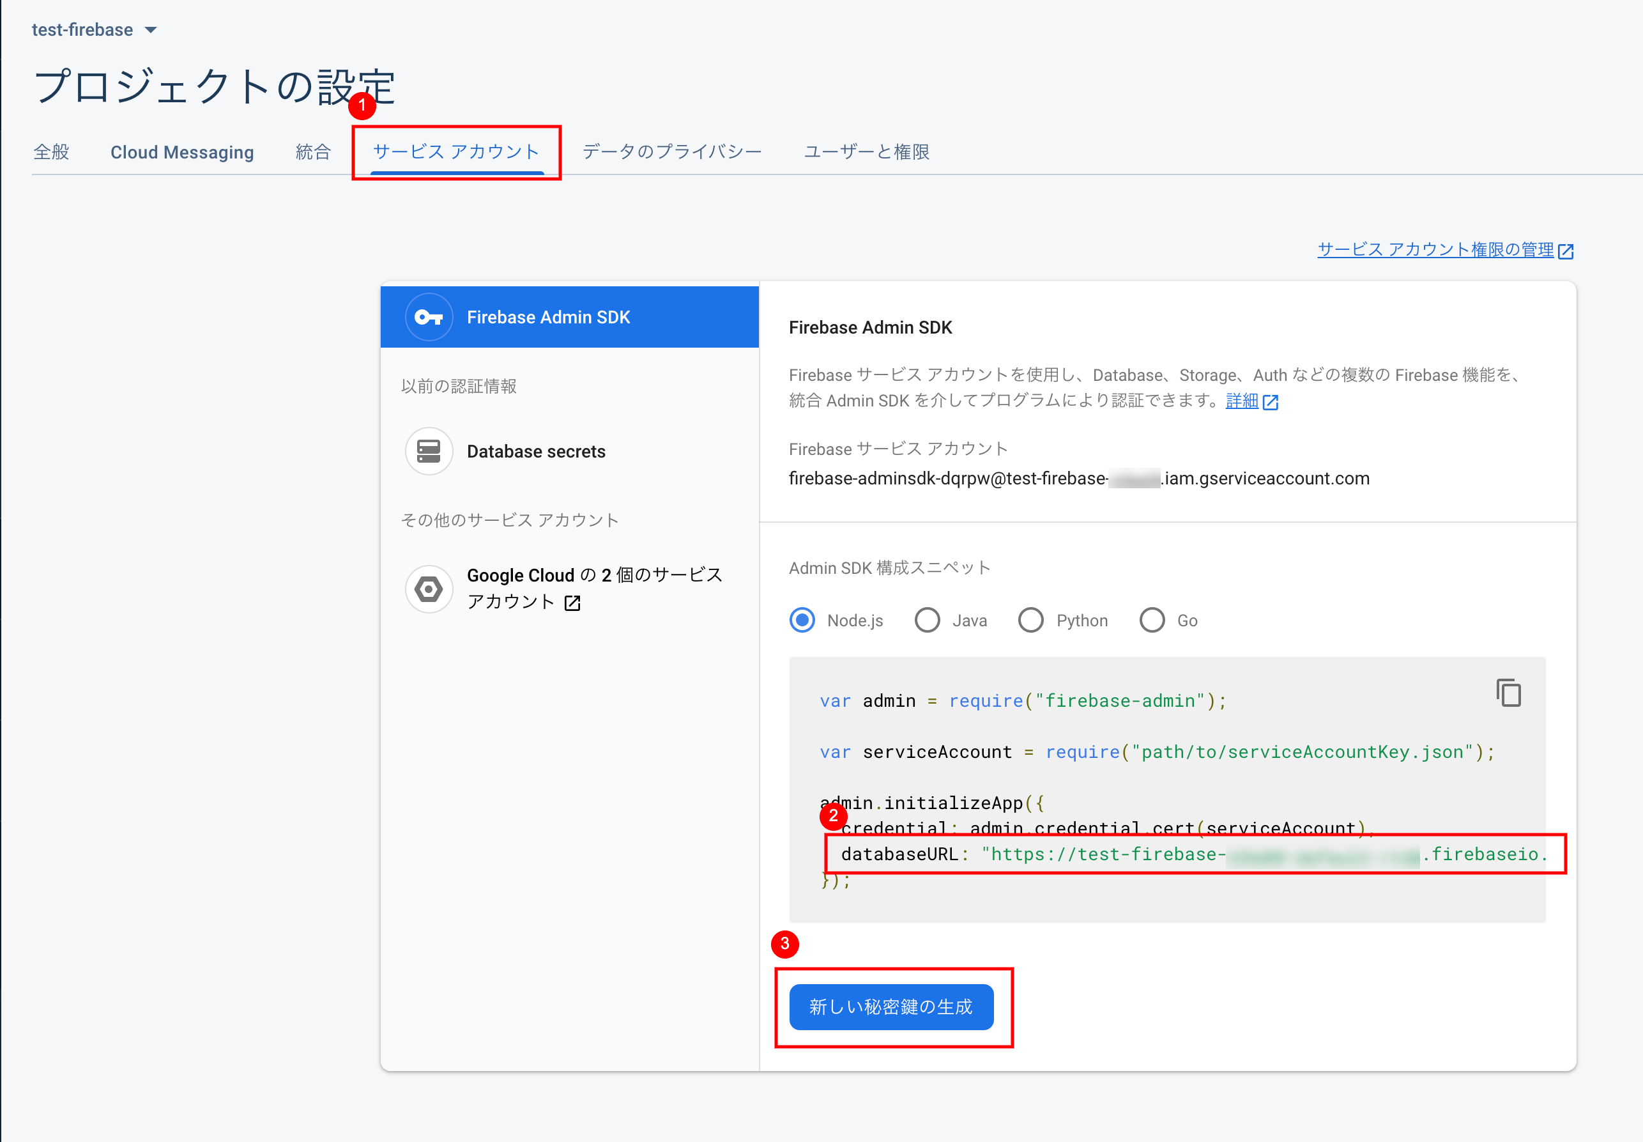Click the その他のサービス アカウント section label

click(x=510, y=520)
